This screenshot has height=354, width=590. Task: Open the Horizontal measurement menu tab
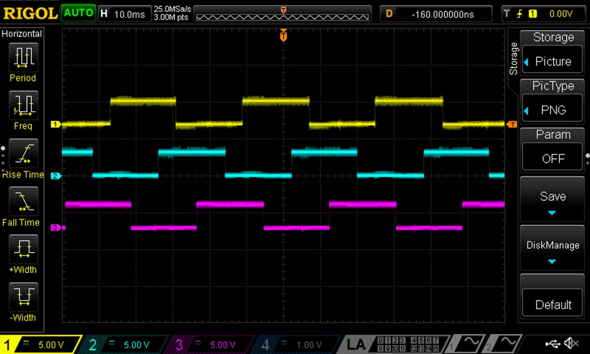(x=22, y=34)
